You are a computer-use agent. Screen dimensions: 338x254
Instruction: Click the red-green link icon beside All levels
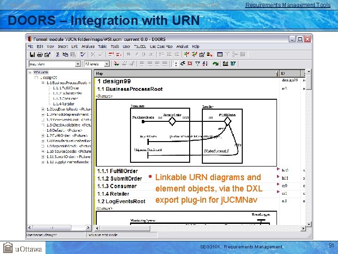[116, 63]
